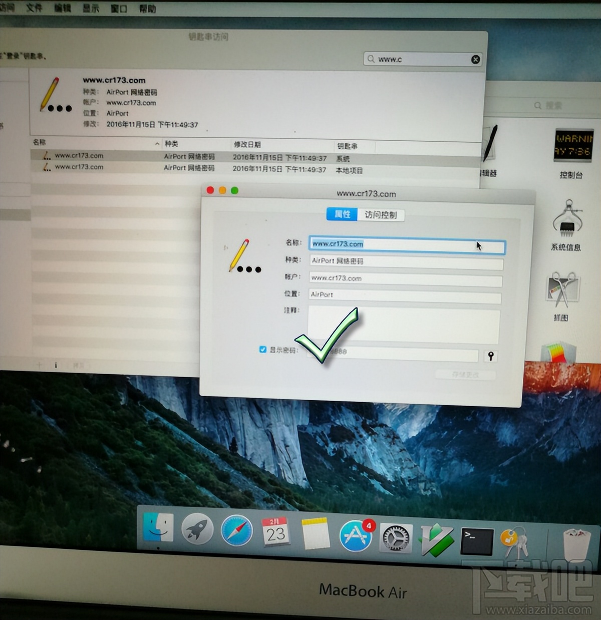Open Terminal from the Dock
This screenshot has height=620, width=601.
(x=476, y=541)
